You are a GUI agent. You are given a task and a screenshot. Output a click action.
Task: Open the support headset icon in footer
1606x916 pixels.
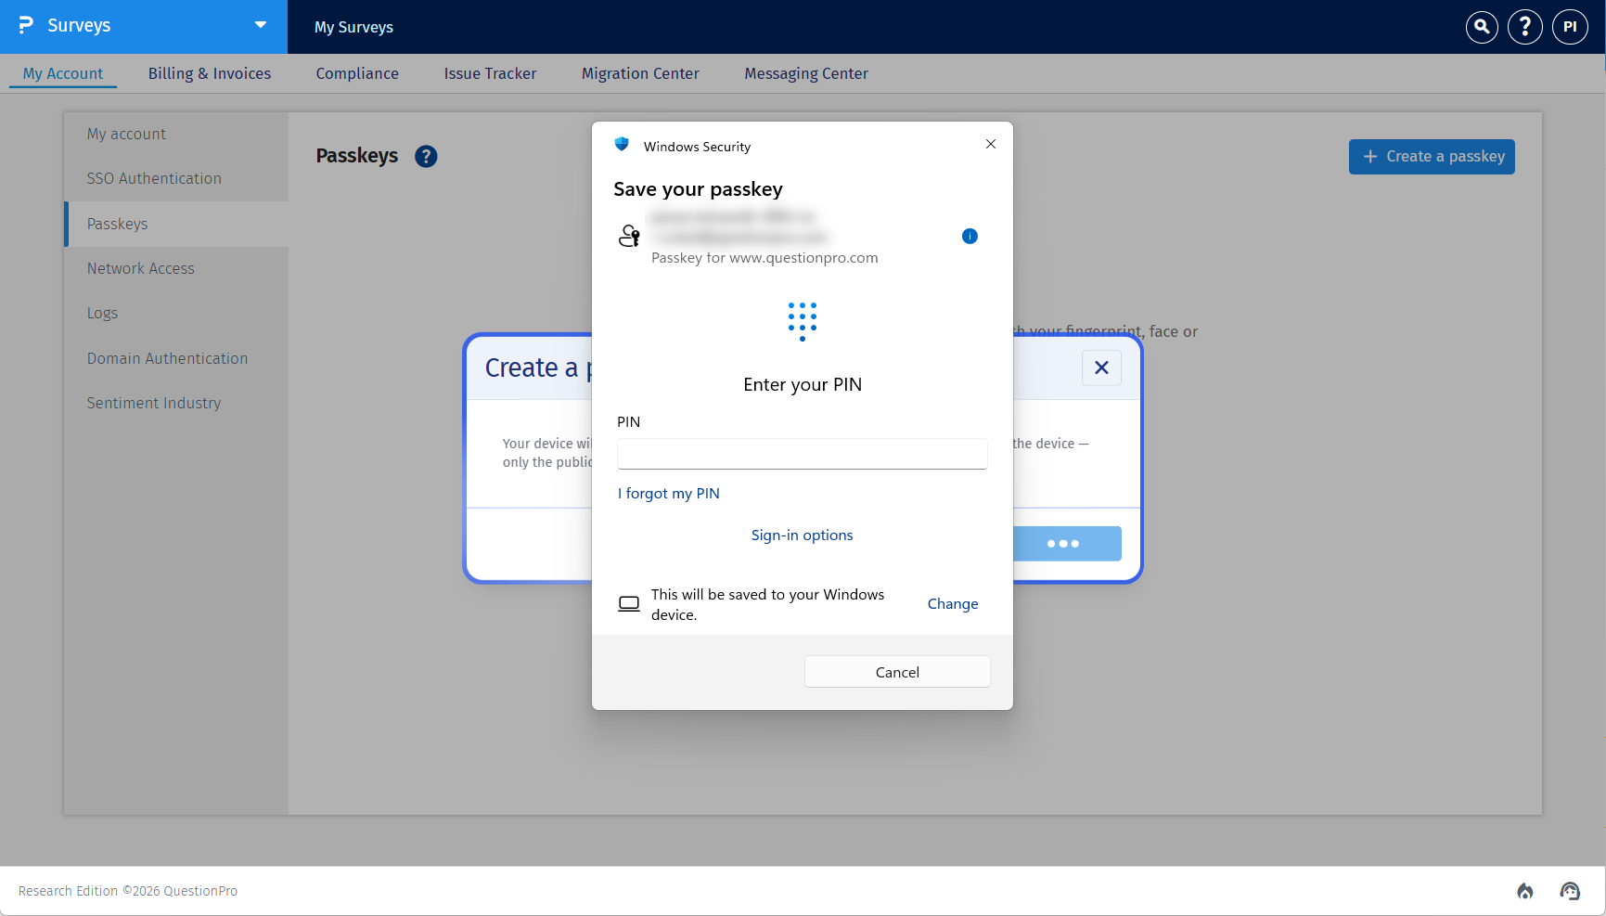tap(1570, 891)
